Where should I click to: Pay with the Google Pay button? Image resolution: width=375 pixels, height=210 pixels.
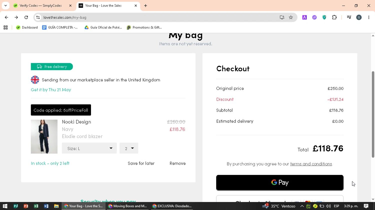(280, 183)
